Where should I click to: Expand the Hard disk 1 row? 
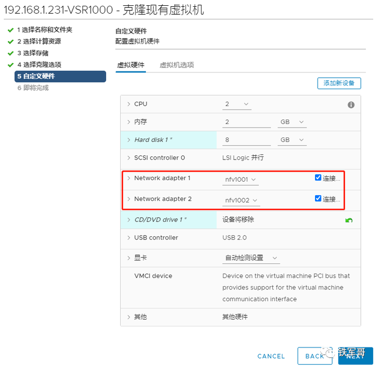[129, 140]
